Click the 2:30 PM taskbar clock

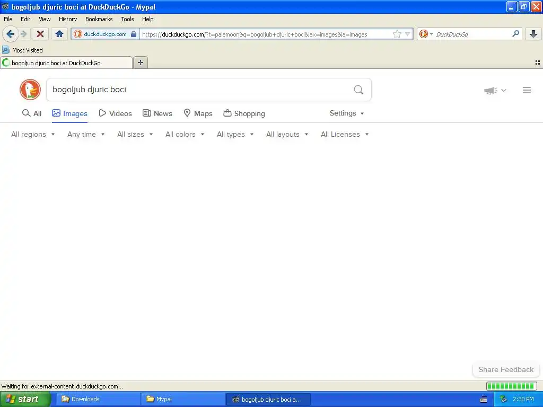523,399
